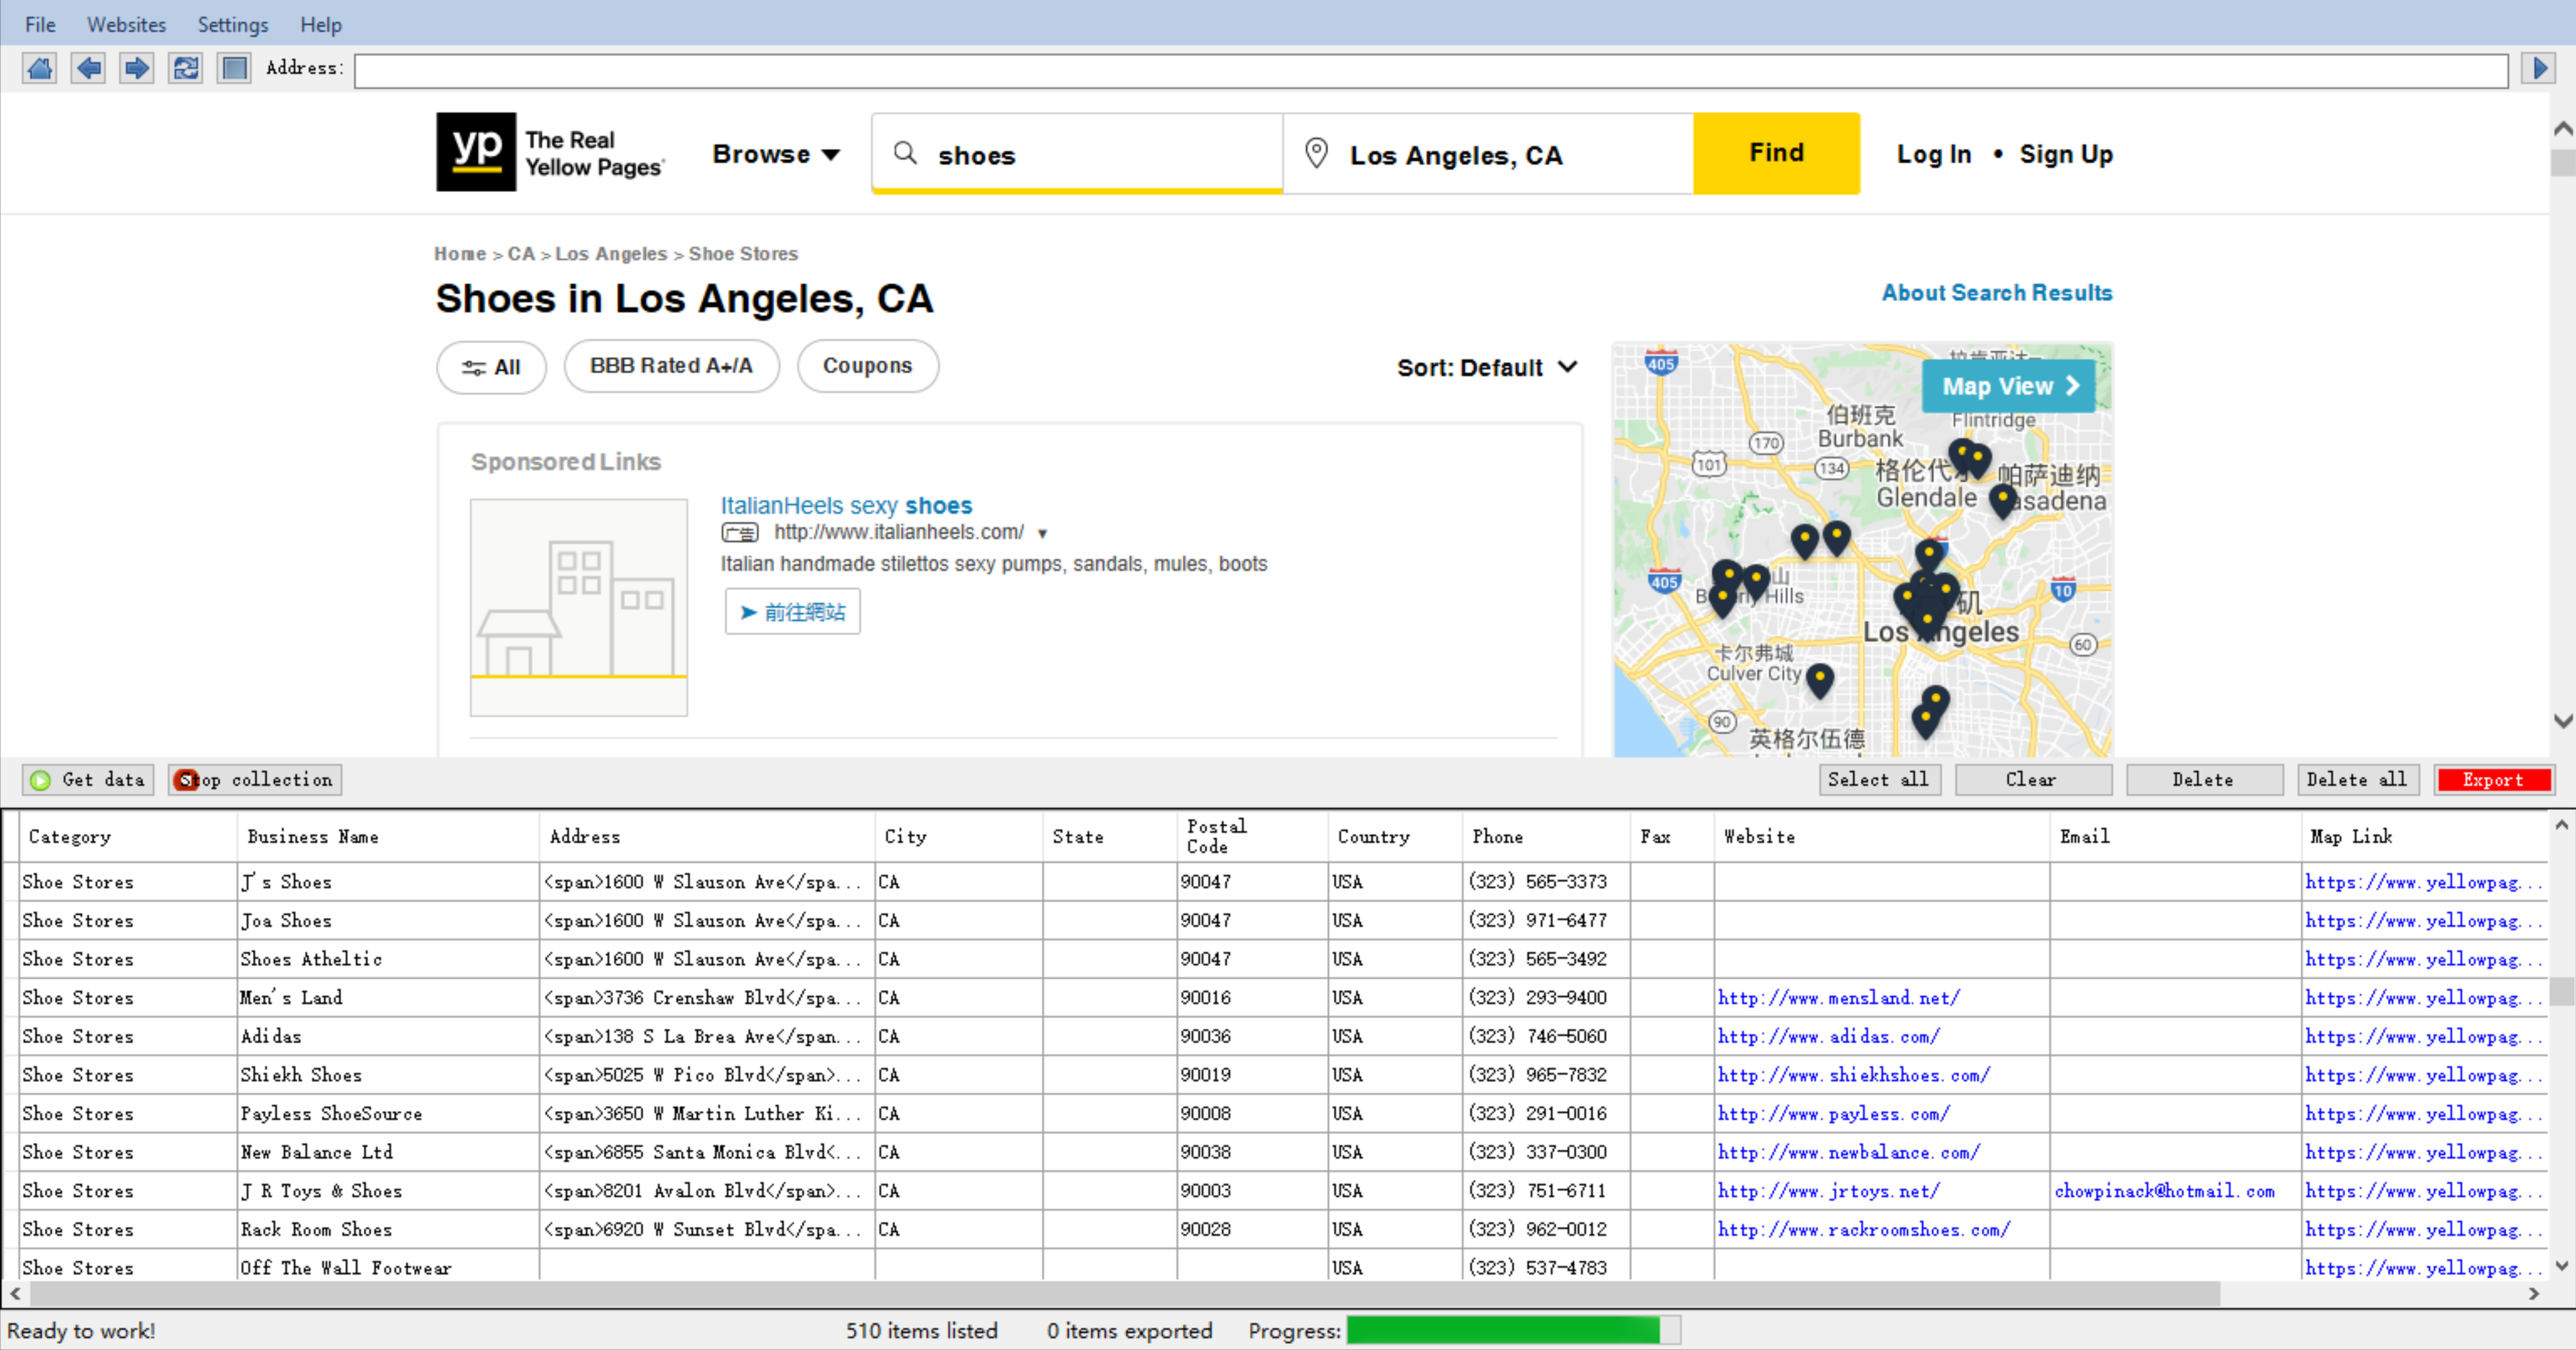Click the Stop loading square icon
The image size is (2576, 1350).
(234, 68)
